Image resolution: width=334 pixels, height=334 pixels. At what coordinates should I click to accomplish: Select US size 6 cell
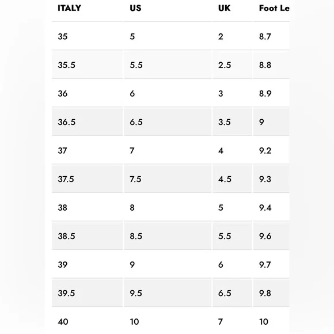(168, 93)
